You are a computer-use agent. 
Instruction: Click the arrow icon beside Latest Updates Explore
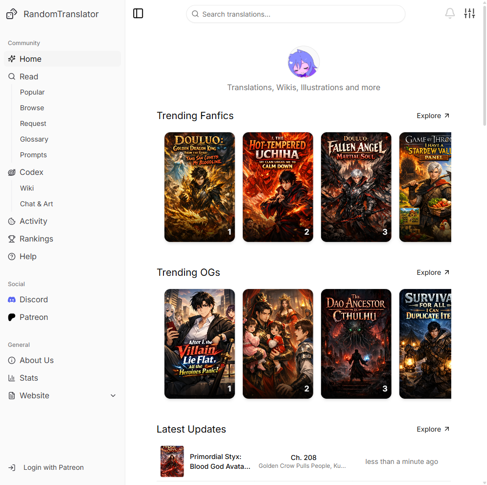pyautogui.click(x=447, y=429)
